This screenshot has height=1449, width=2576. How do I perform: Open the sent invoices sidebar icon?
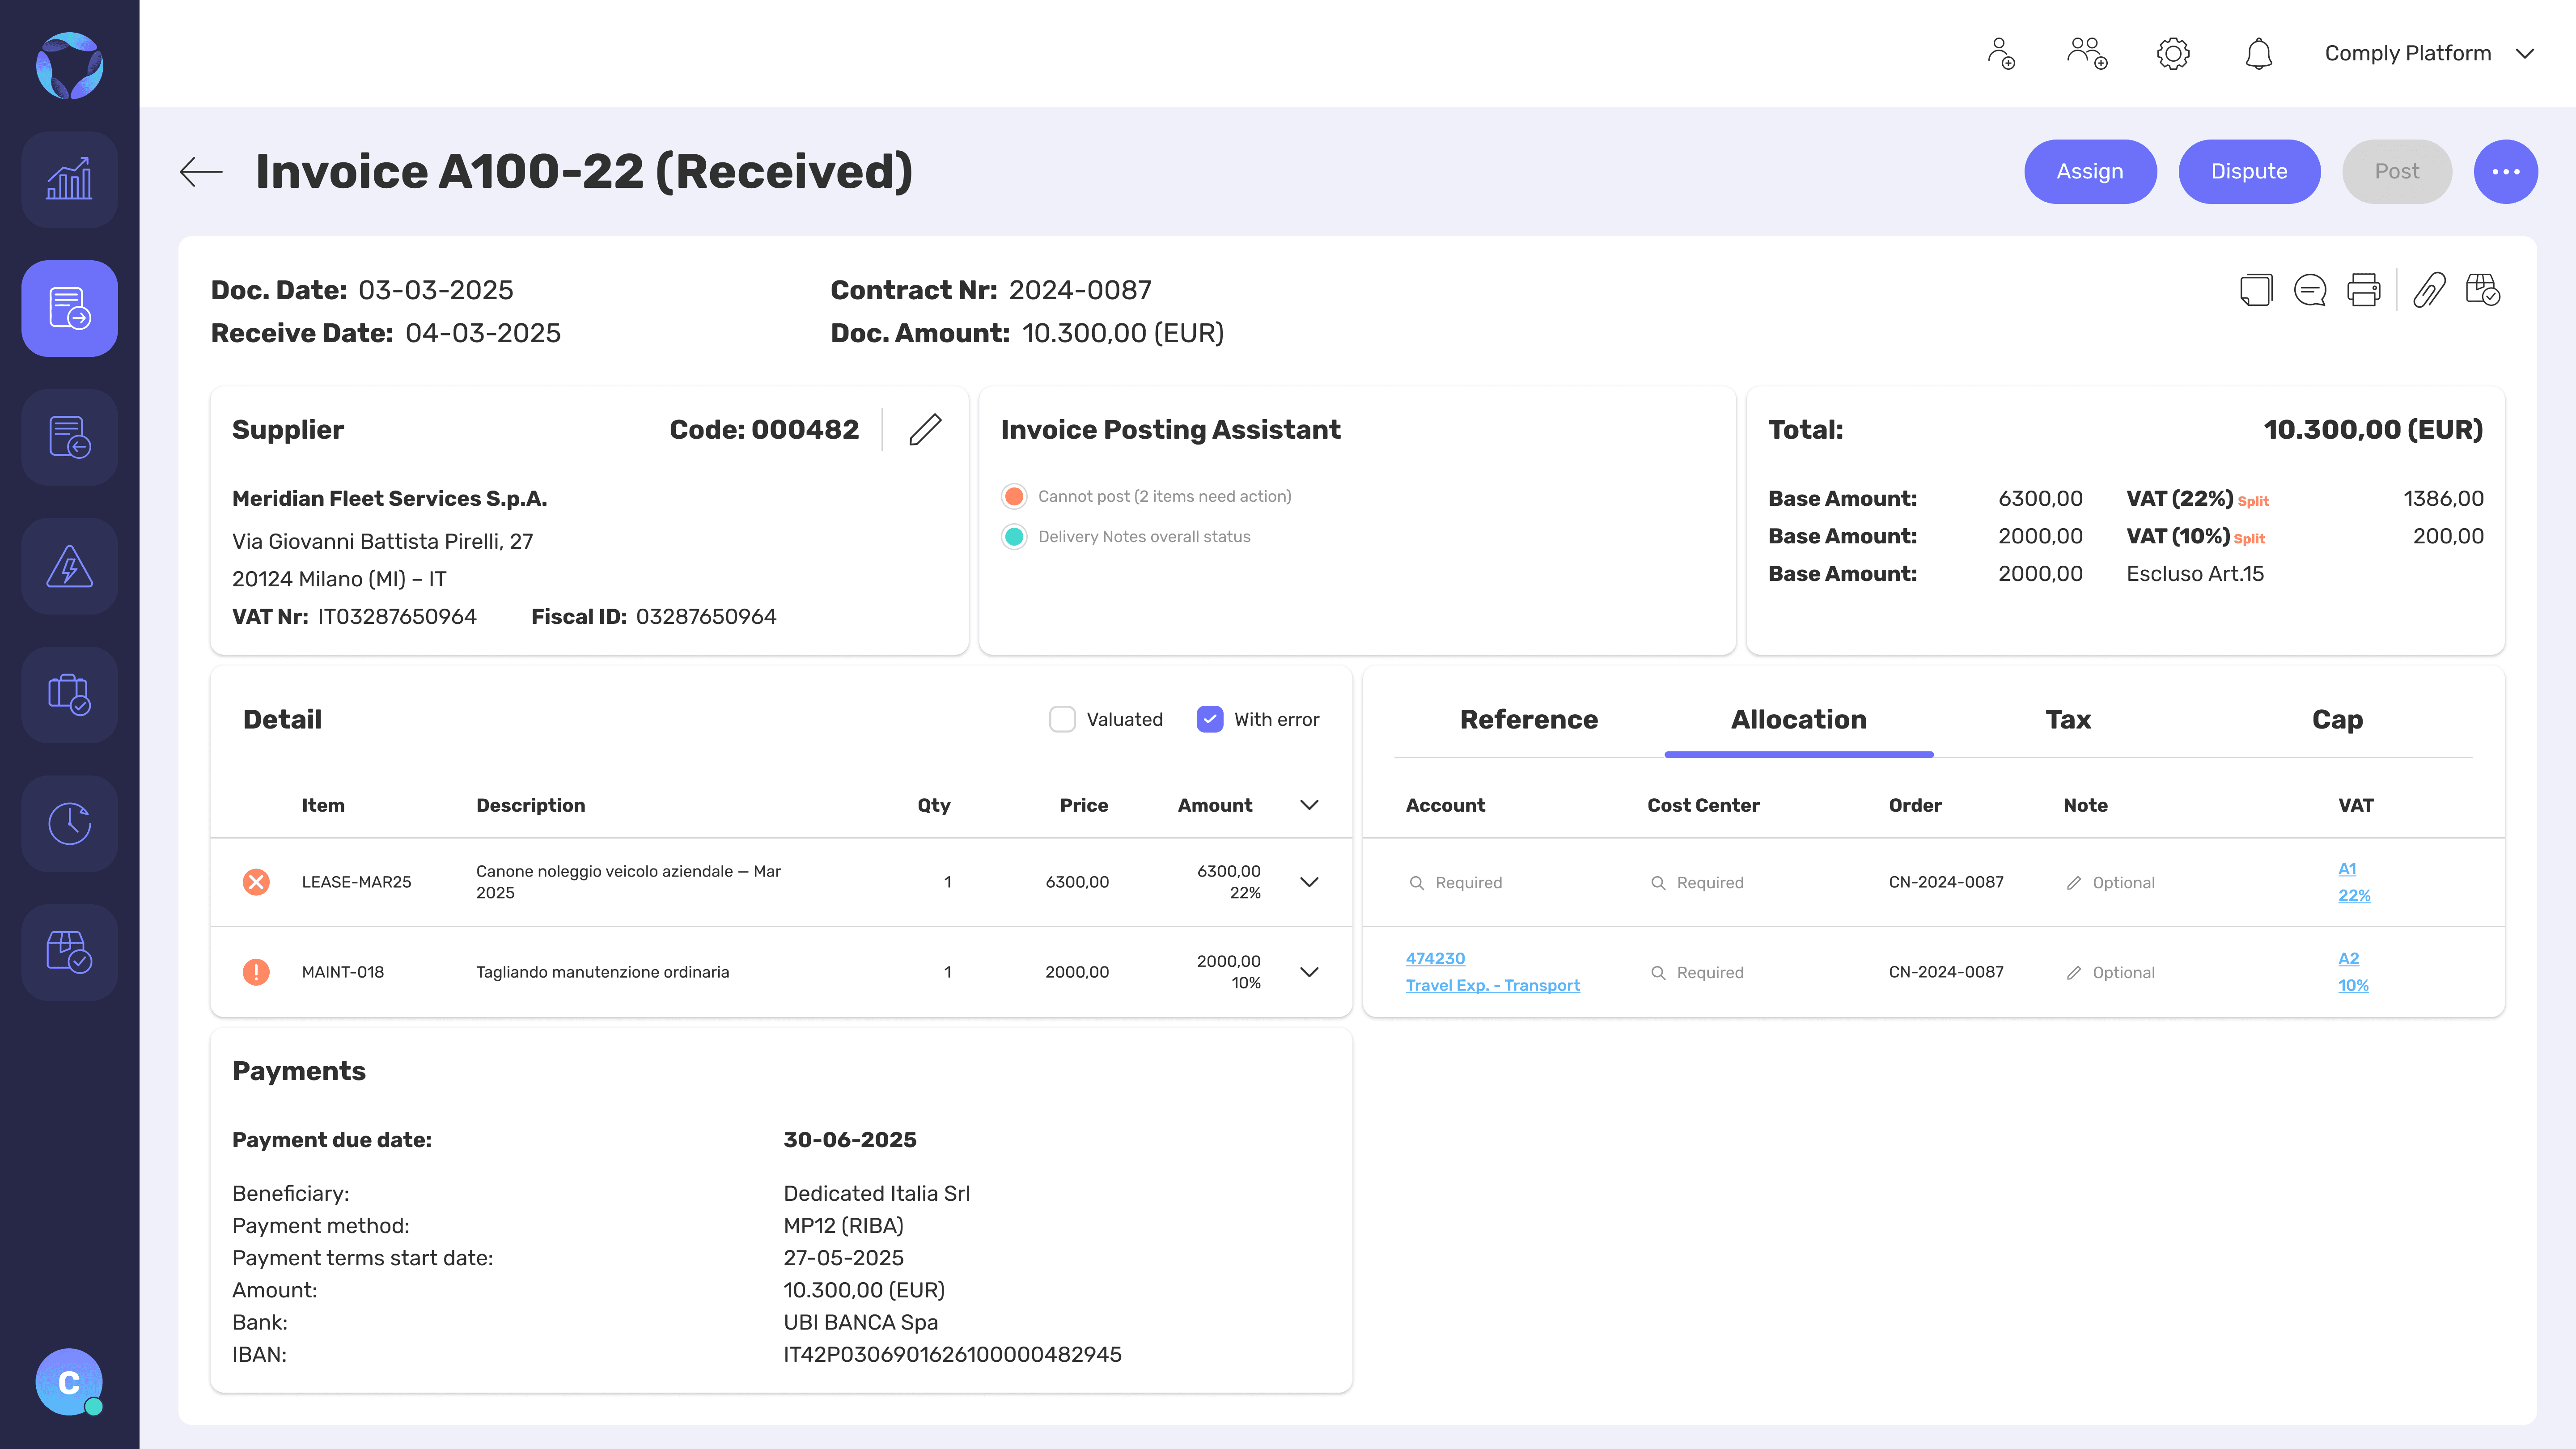tap(69, 437)
